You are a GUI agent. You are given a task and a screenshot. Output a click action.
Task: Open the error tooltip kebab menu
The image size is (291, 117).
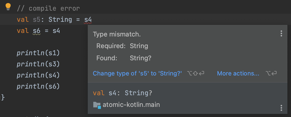(281, 34)
